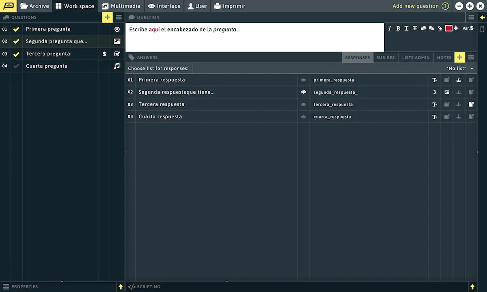Click the note icon on Tercera respuesta row
Screen dimensions: 487x292
click(471, 105)
